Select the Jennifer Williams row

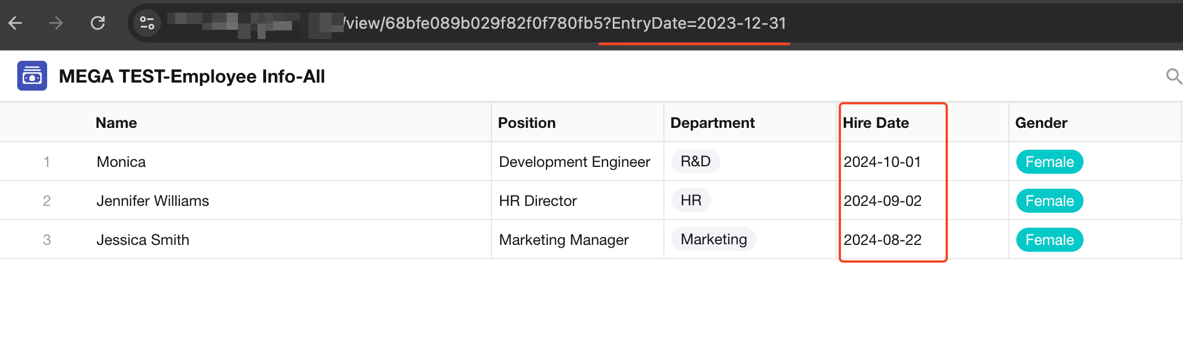tap(152, 201)
